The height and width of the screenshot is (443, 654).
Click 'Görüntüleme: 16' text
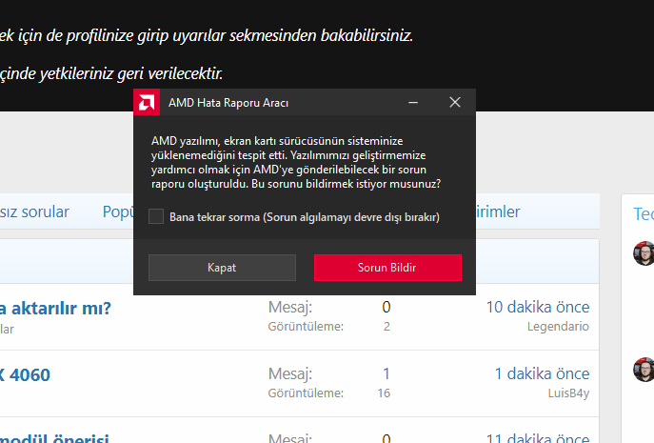[328, 393]
